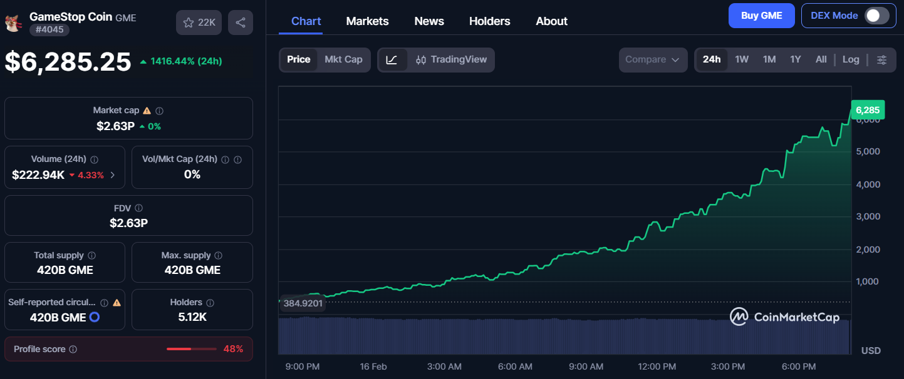Open the News tab
904x379 pixels.
[x=429, y=21]
